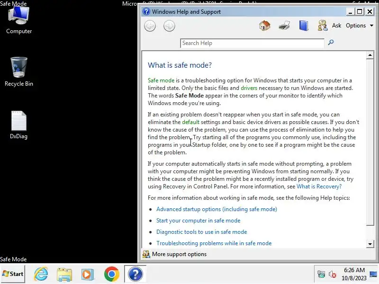Image resolution: width=379 pixels, height=284 pixels.
Task: Launch Google Chrome from the taskbar
Action: (111, 274)
